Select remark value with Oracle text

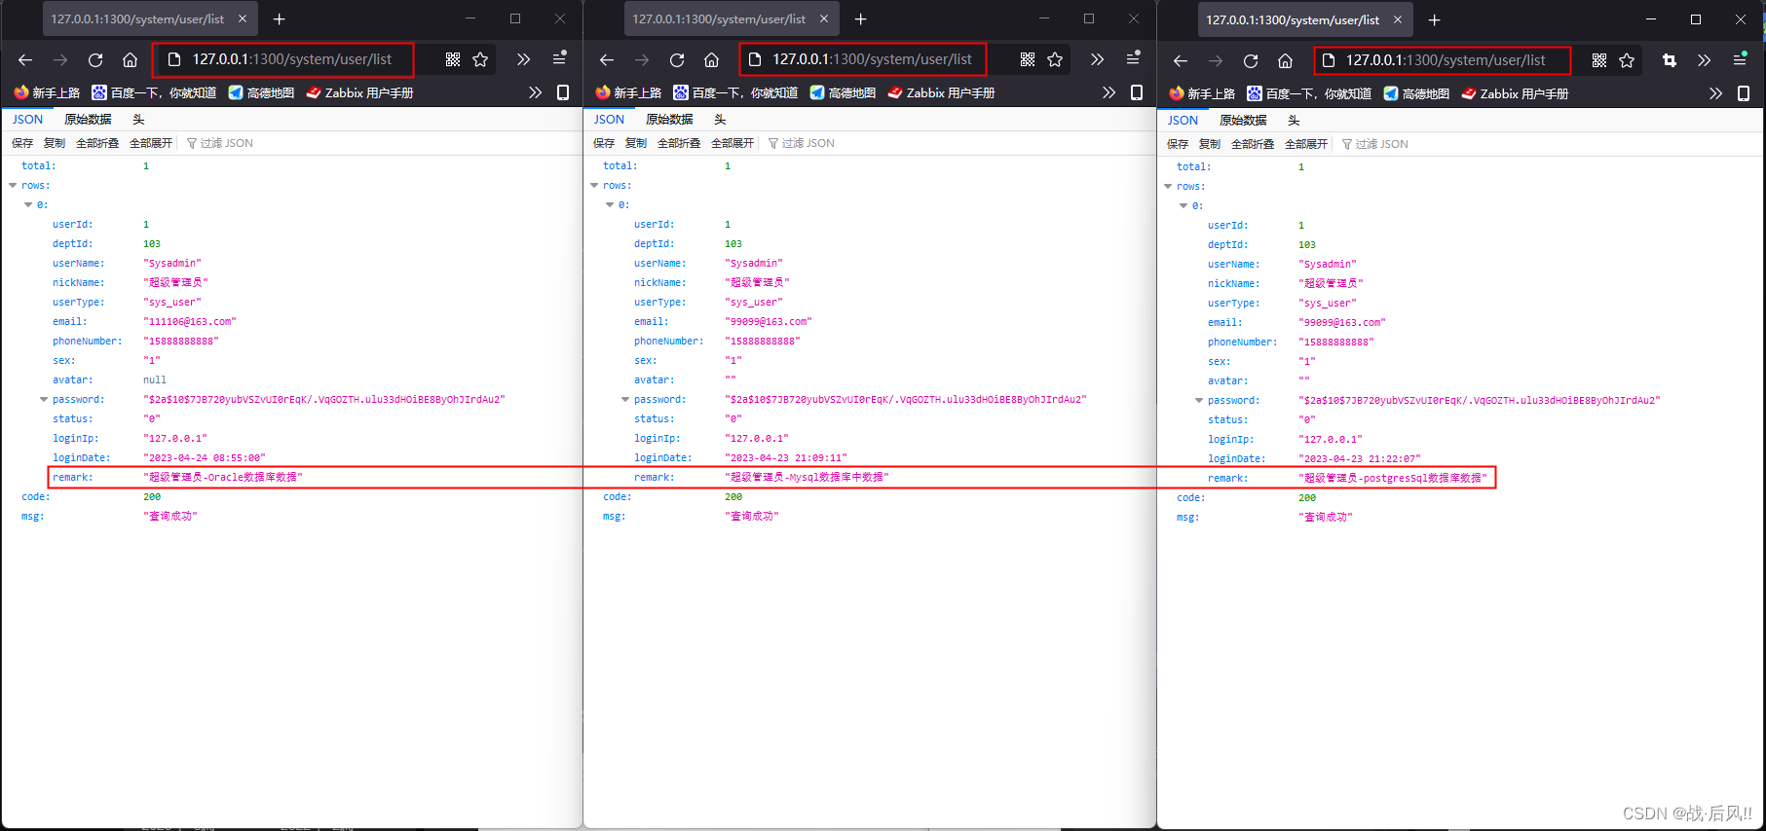click(223, 477)
